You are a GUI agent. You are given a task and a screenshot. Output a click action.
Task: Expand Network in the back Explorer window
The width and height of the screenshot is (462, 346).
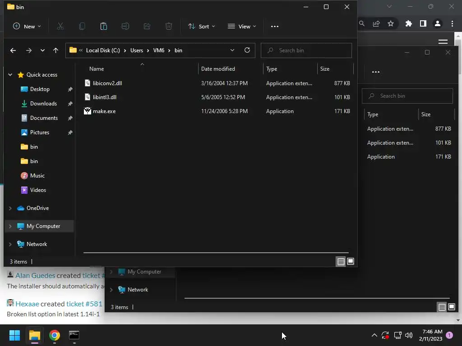coord(111,290)
